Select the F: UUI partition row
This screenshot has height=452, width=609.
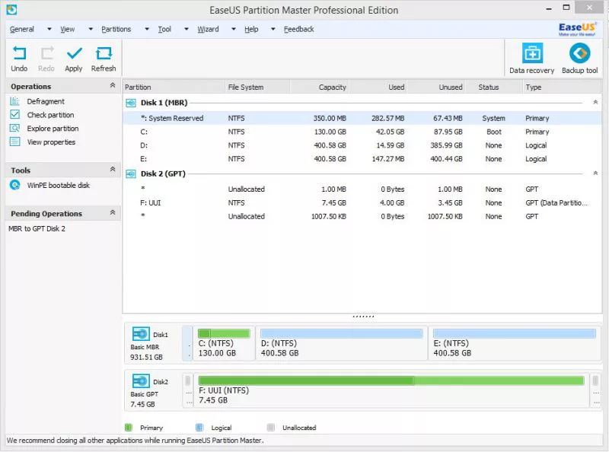click(x=362, y=202)
